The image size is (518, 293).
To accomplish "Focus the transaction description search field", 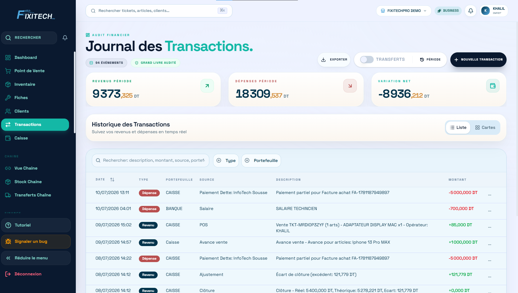I will pos(151,161).
